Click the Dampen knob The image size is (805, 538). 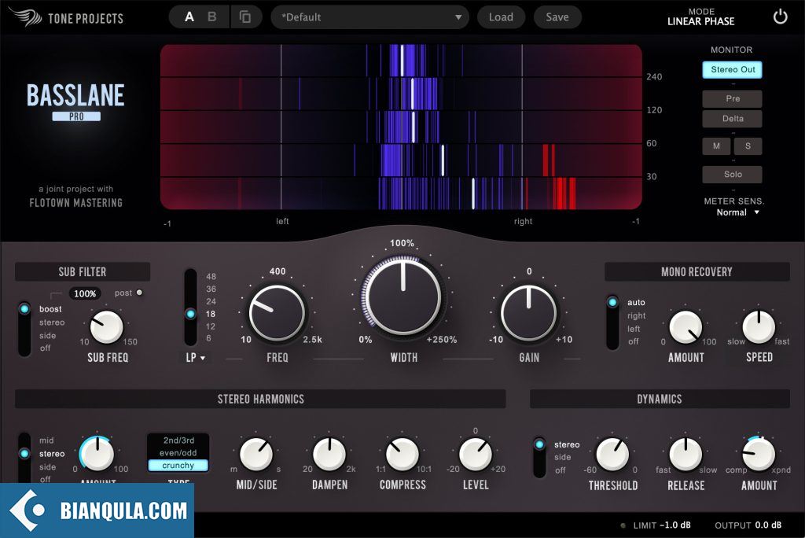(x=329, y=455)
